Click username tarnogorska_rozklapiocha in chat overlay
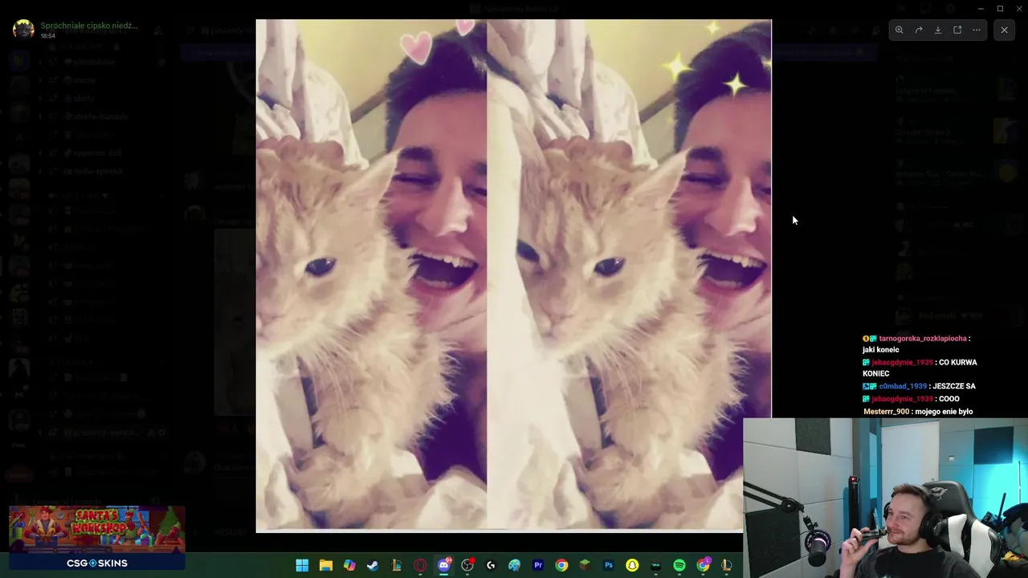The width and height of the screenshot is (1028, 578). tap(923, 339)
